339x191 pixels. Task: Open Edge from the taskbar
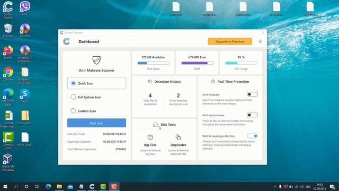point(48,186)
